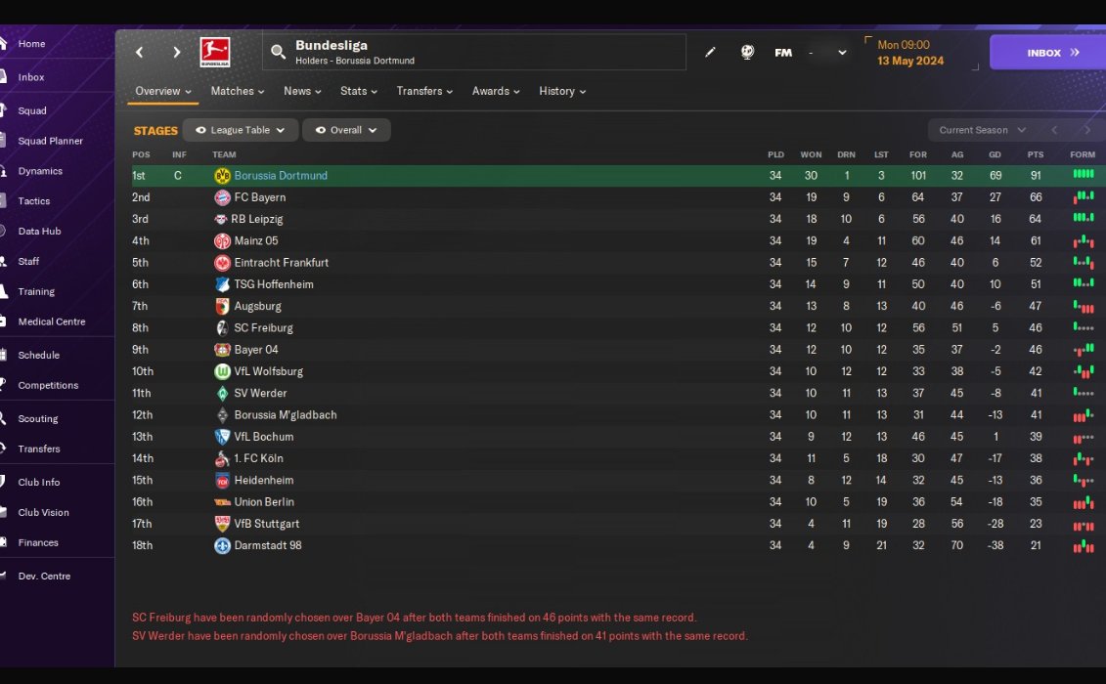Click the purple INBOX button
1106x684 pixels.
click(1048, 52)
